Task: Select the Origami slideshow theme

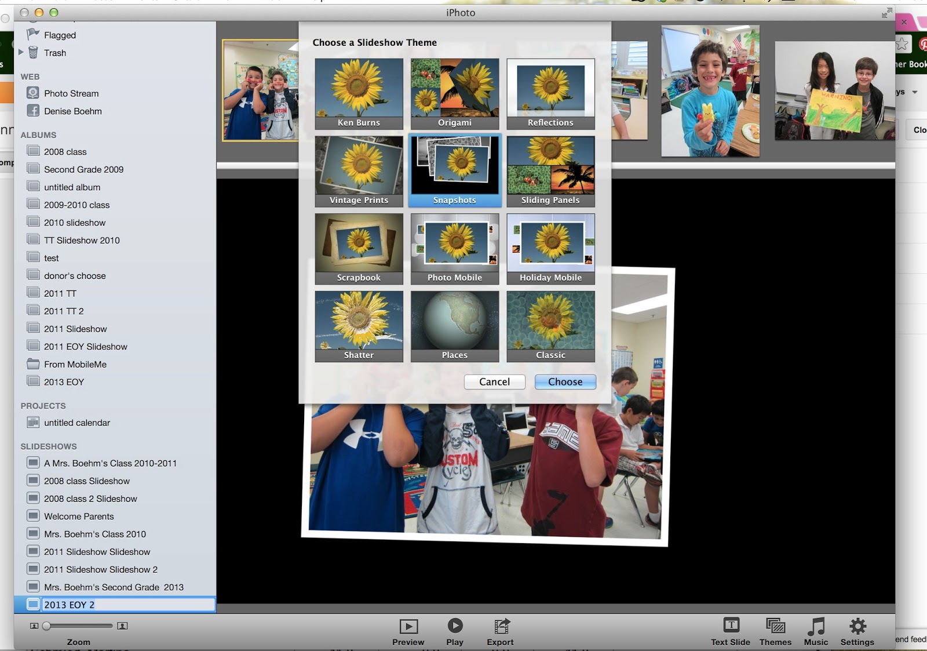Action: click(x=455, y=93)
